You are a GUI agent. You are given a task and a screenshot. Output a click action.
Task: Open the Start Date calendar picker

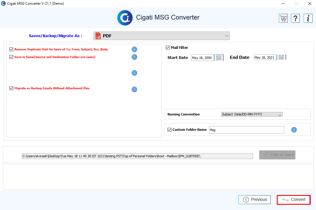click(219, 58)
